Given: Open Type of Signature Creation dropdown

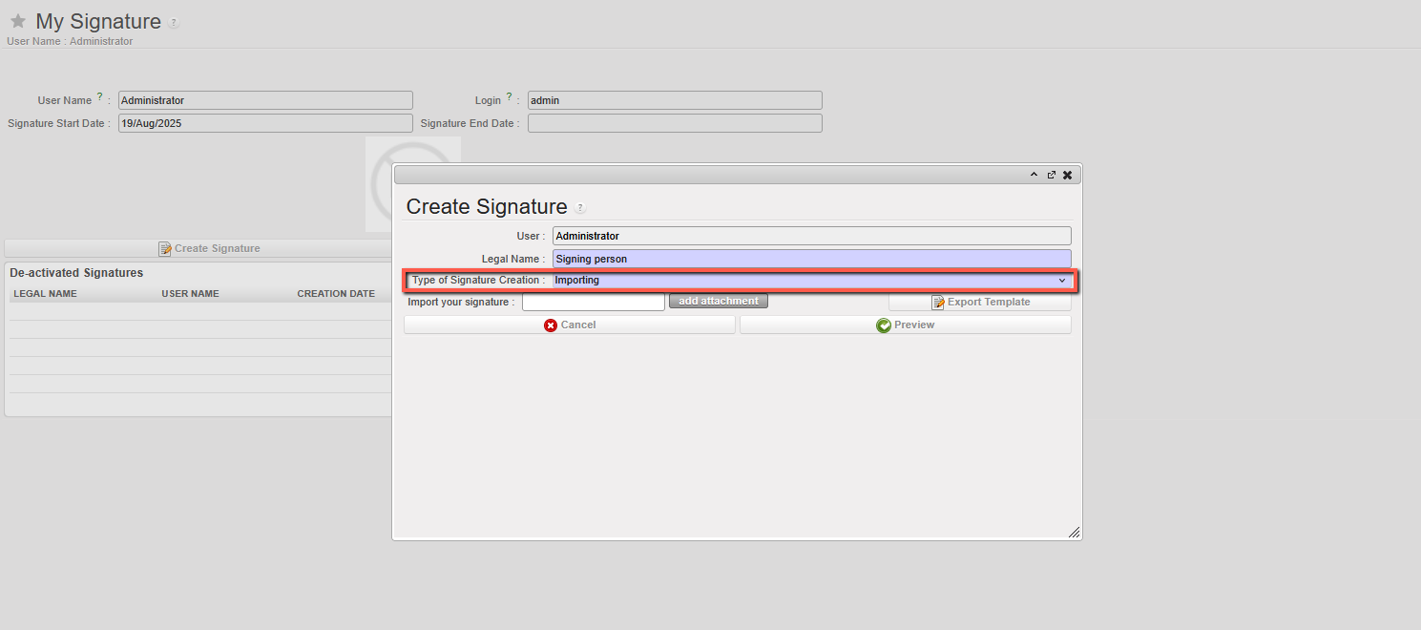Looking at the screenshot, I should click(811, 281).
